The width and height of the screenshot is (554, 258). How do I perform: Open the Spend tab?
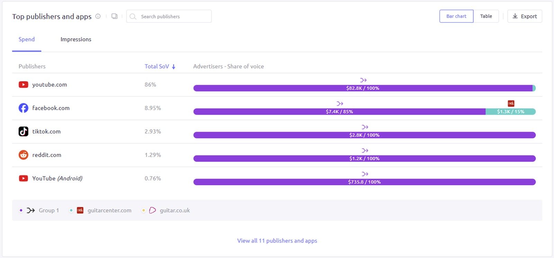click(x=27, y=39)
